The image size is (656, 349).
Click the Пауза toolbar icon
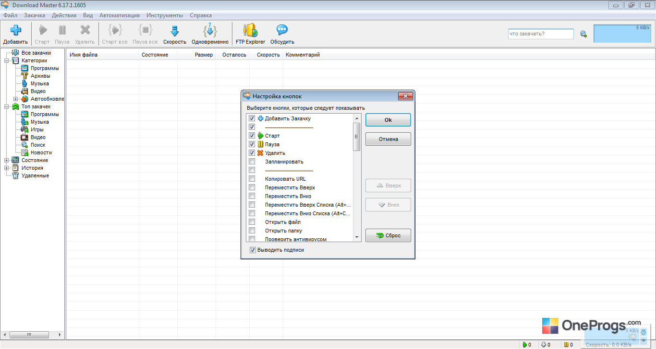click(x=62, y=30)
